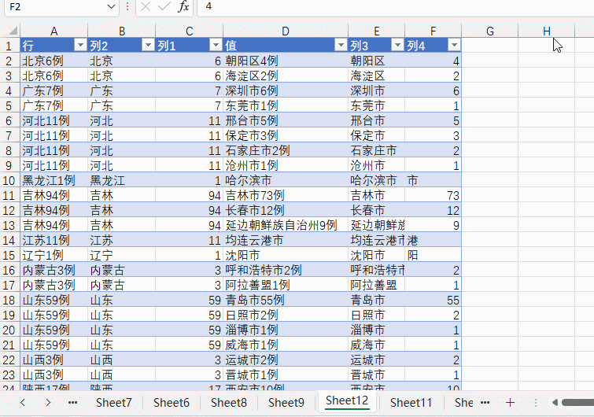This screenshot has width=594, height=417.
Task: Click cell containing 运城市2例
Action: (x=286, y=360)
